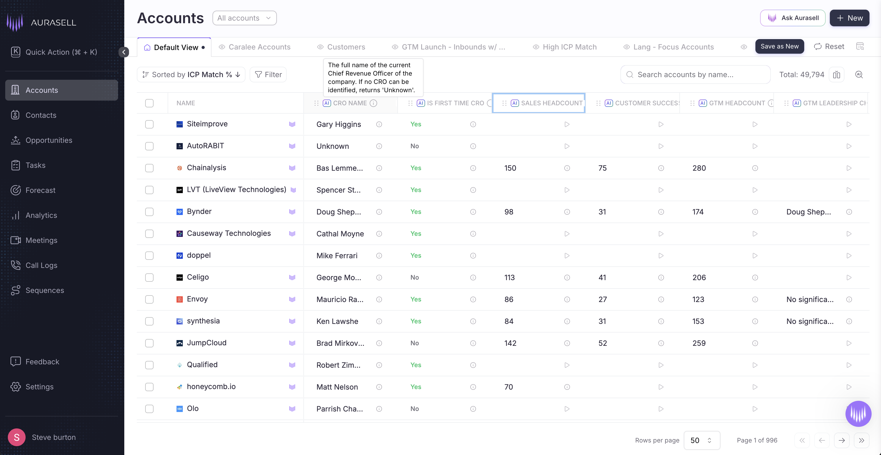Click the column layout icon beside Total
881x455 pixels.
click(x=836, y=75)
